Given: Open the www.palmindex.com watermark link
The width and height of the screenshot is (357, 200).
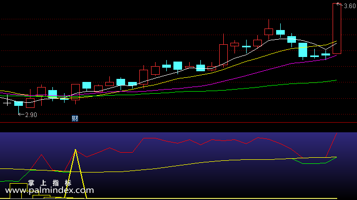Looking at the screenshot, I should click(x=49, y=190).
